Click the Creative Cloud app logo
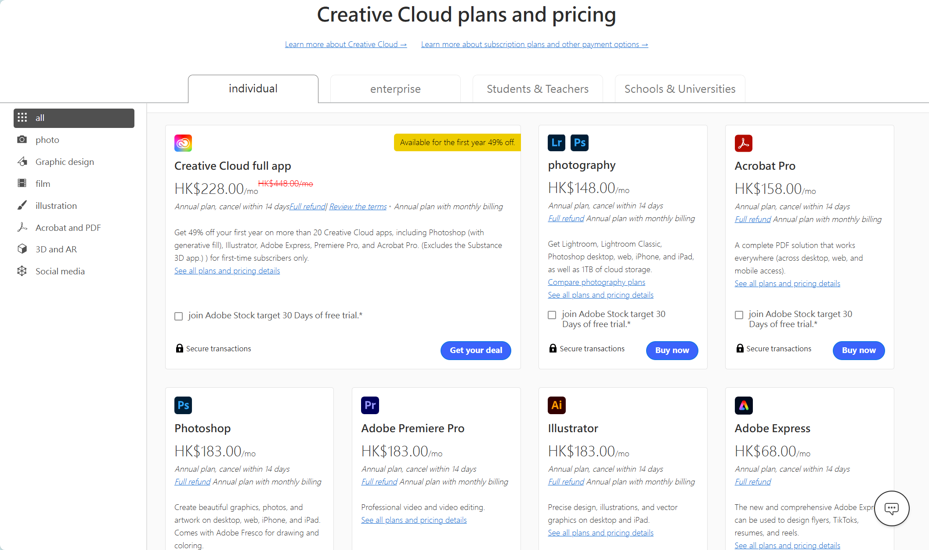 point(183,143)
